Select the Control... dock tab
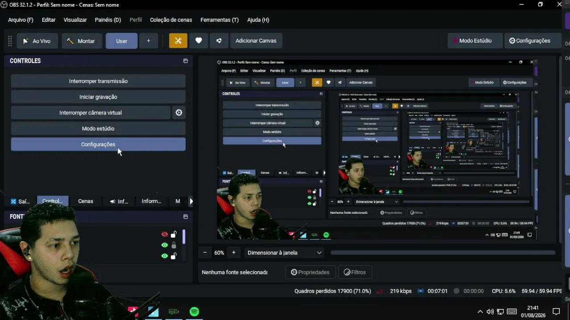Image resolution: width=570 pixels, height=320 pixels. coord(53,201)
